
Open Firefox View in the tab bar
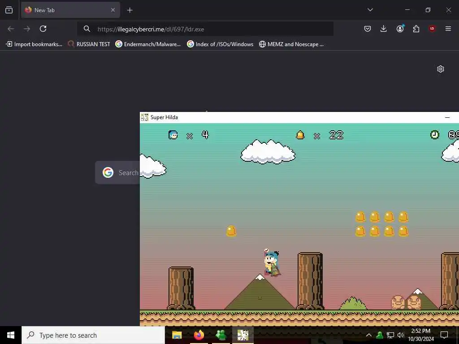(x=9, y=10)
